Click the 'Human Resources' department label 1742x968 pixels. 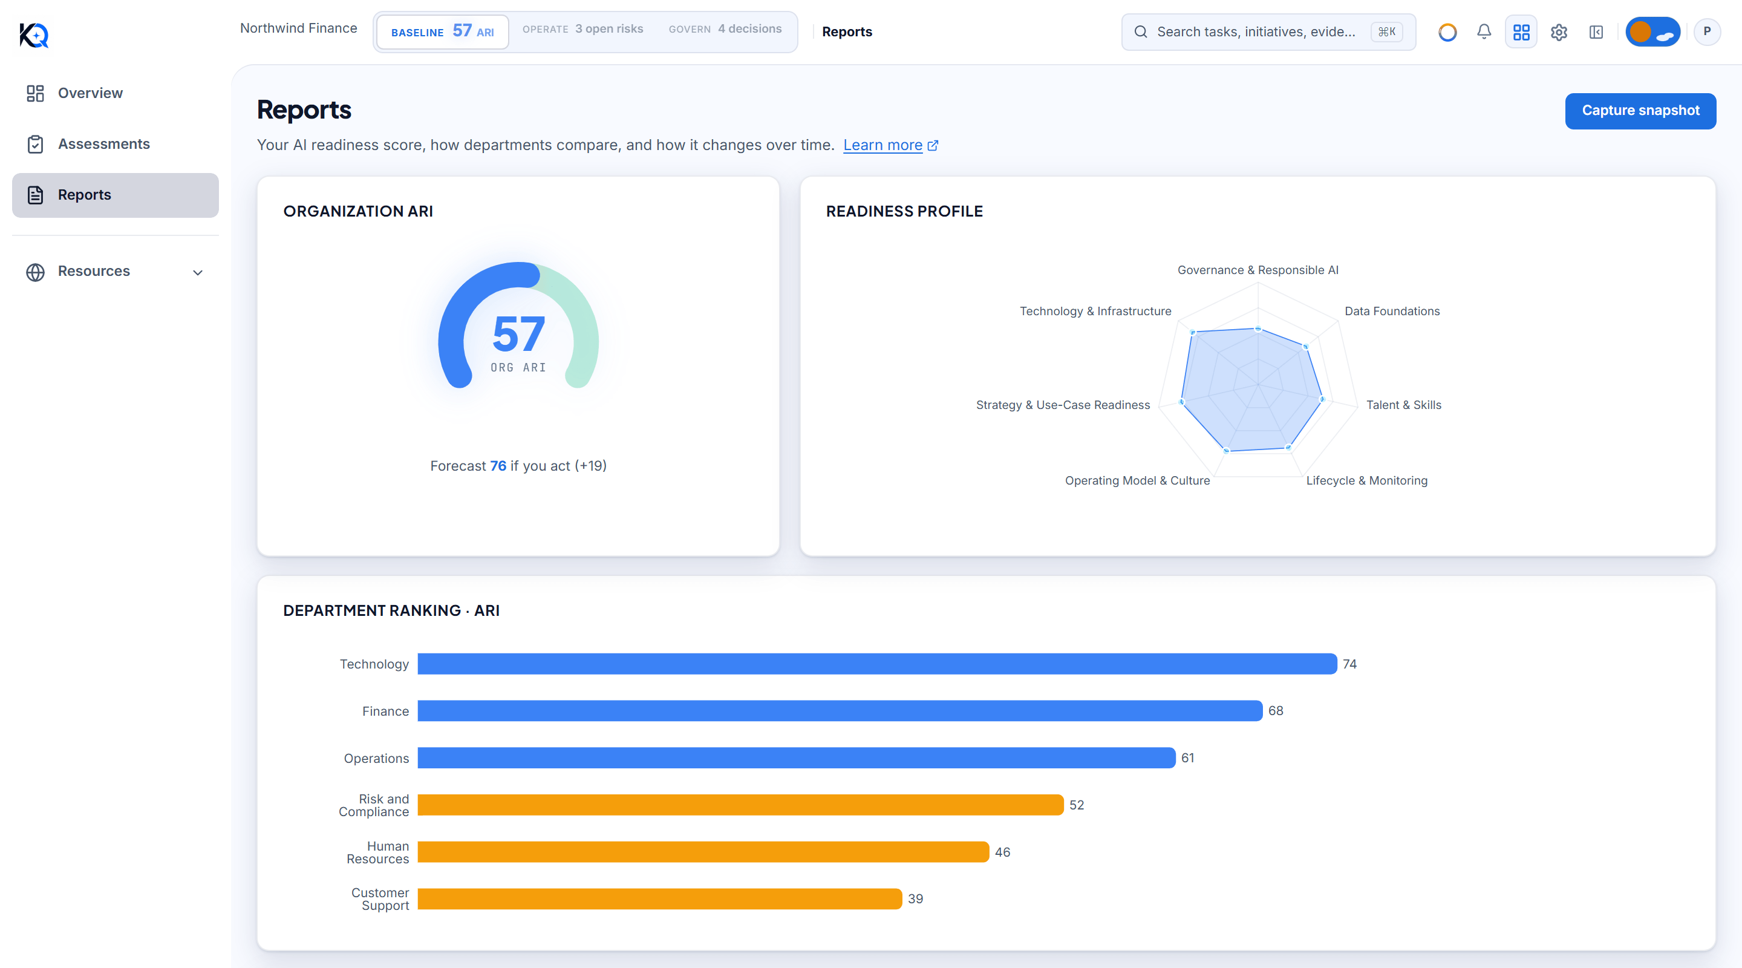[377, 853]
